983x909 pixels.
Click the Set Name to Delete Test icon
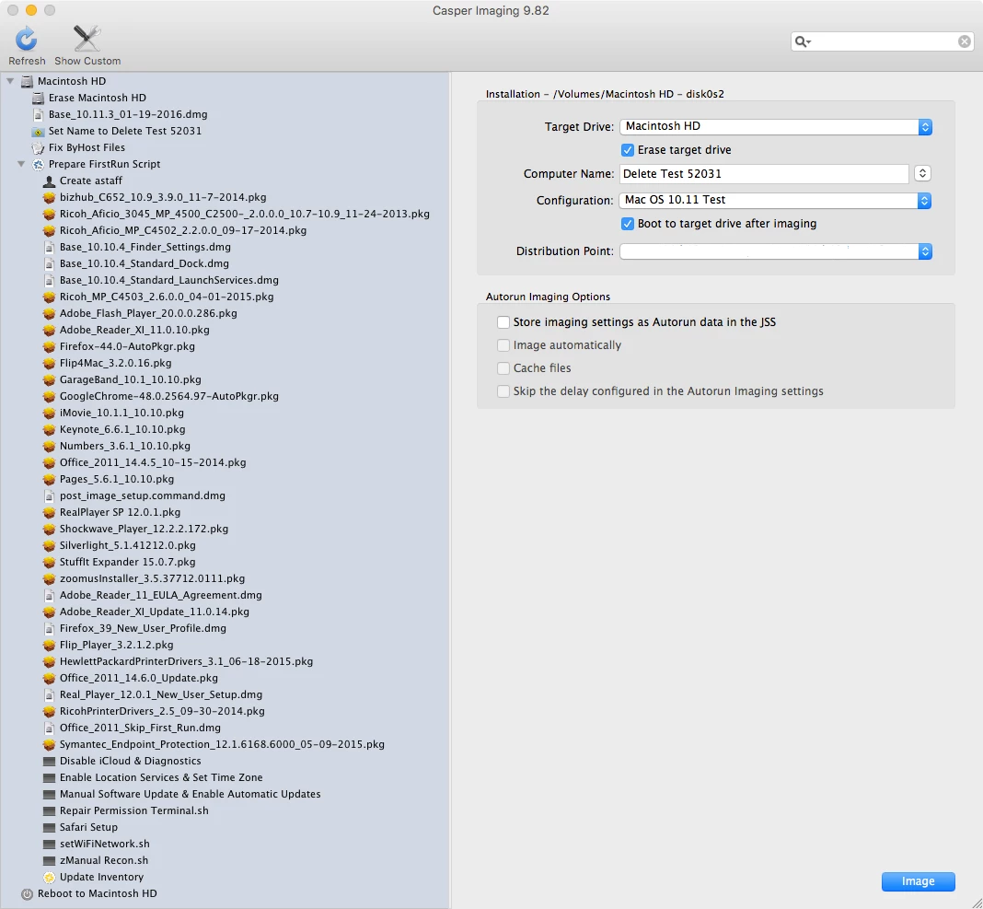(x=38, y=131)
